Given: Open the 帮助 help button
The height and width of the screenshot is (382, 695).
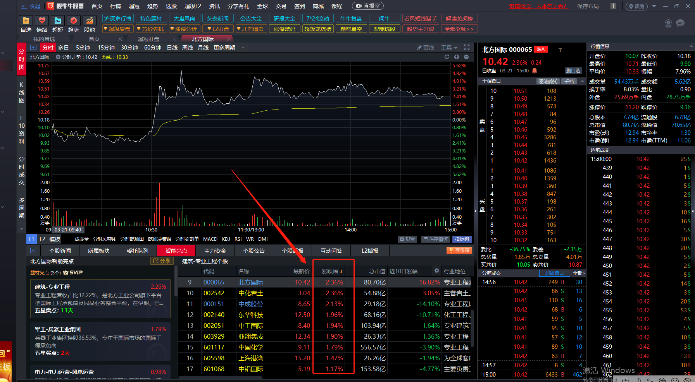Looking at the screenshot, I should tap(636, 6).
